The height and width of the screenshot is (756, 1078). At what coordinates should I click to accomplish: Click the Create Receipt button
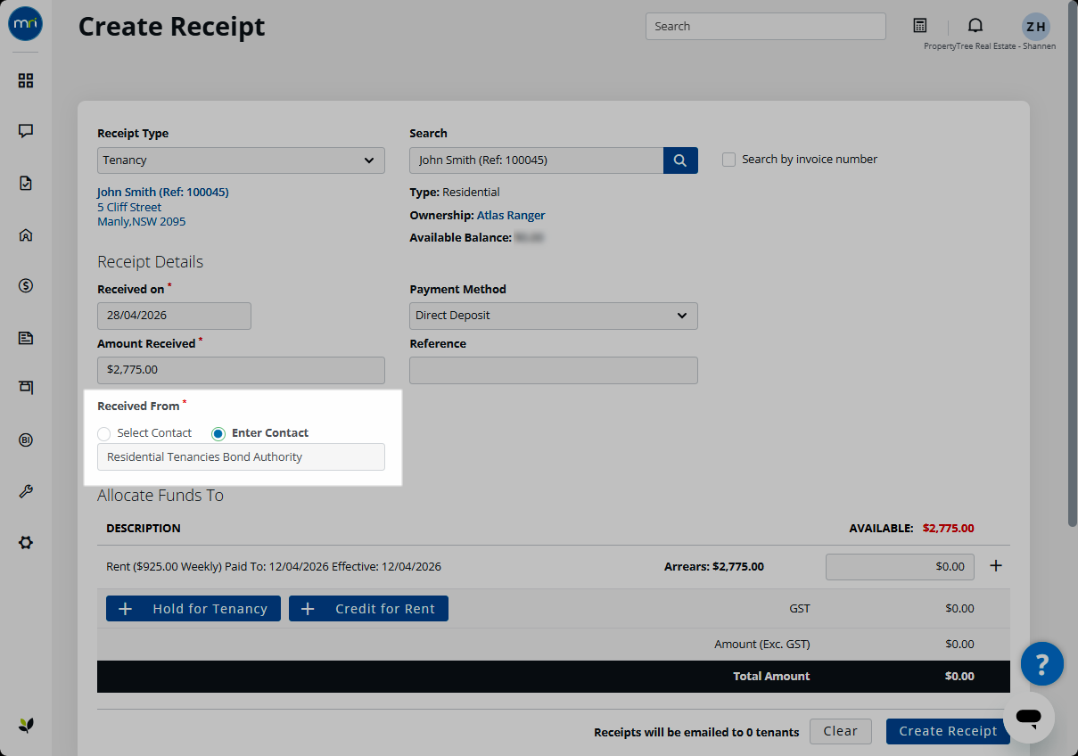point(948,731)
